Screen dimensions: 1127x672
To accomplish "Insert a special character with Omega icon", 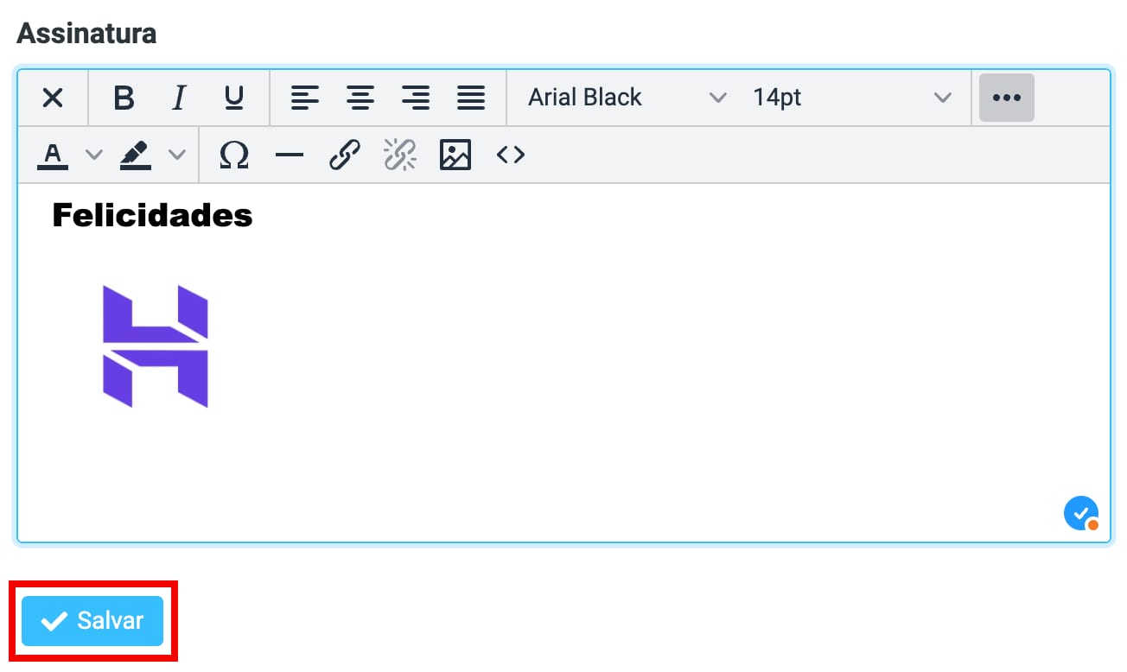I will tap(233, 155).
